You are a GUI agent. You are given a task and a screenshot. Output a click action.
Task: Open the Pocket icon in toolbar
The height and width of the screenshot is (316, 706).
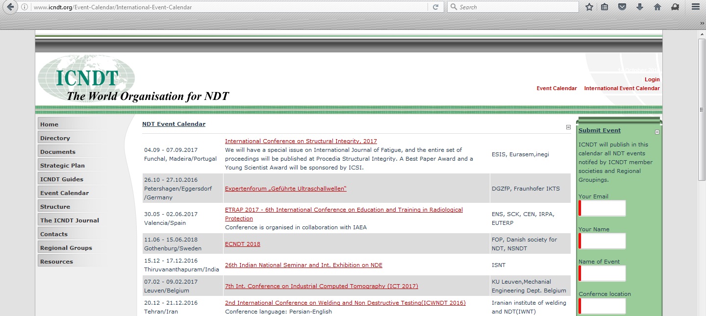click(x=622, y=7)
